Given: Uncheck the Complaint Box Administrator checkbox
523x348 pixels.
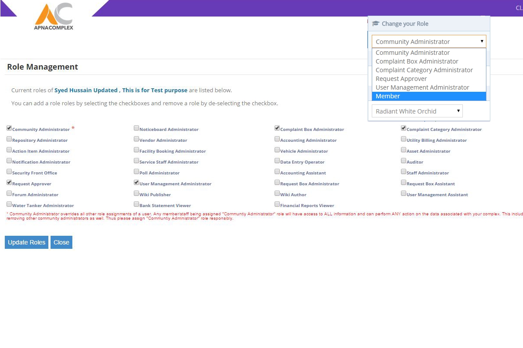Looking at the screenshot, I should click(x=277, y=128).
